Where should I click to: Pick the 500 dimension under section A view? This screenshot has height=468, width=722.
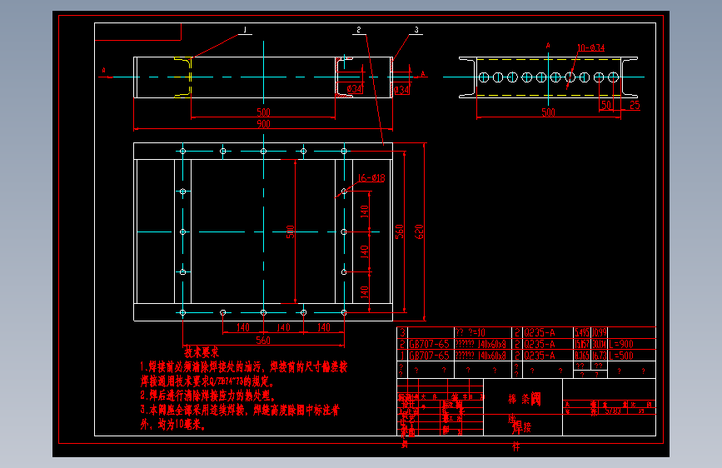[548, 112]
